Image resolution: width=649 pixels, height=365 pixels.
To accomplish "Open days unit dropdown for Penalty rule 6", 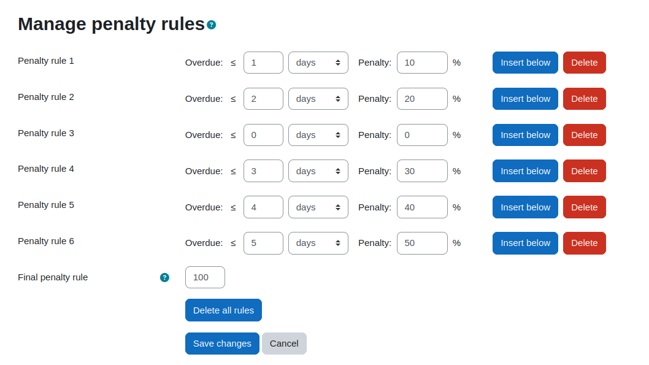I will (x=318, y=243).
